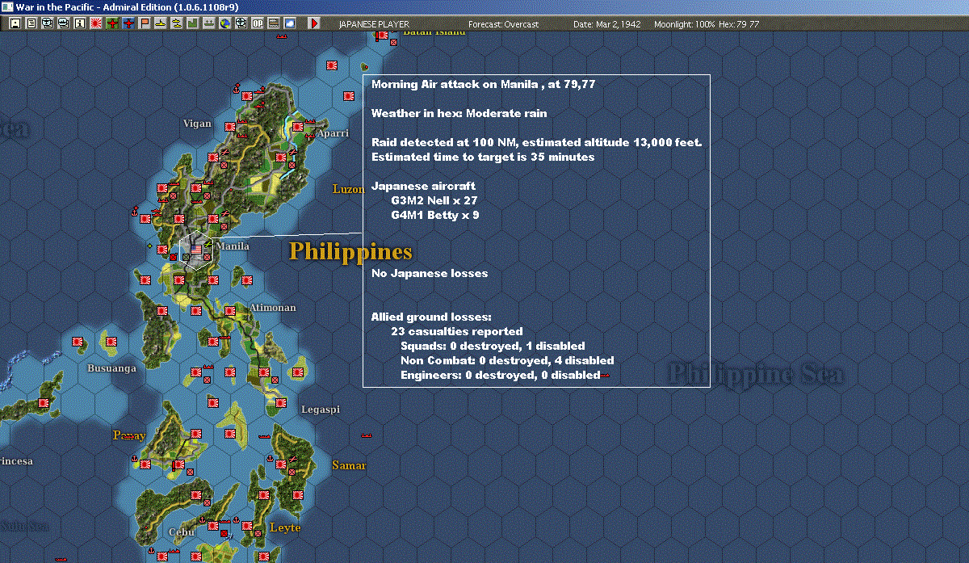Select the US flag unit at Manila
969x563 pixels.
click(x=196, y=251)
